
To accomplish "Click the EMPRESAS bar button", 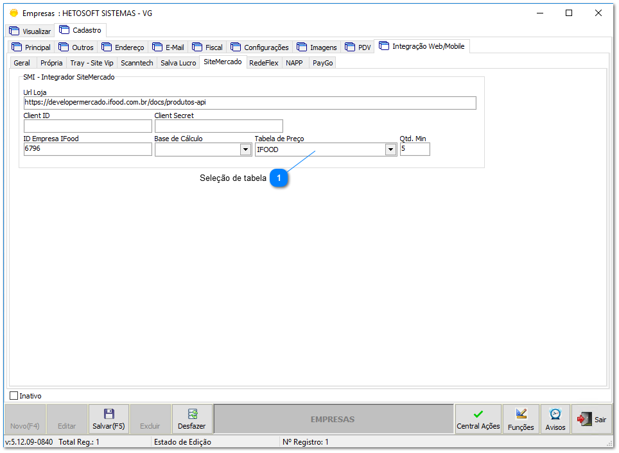I will point(333,418).
